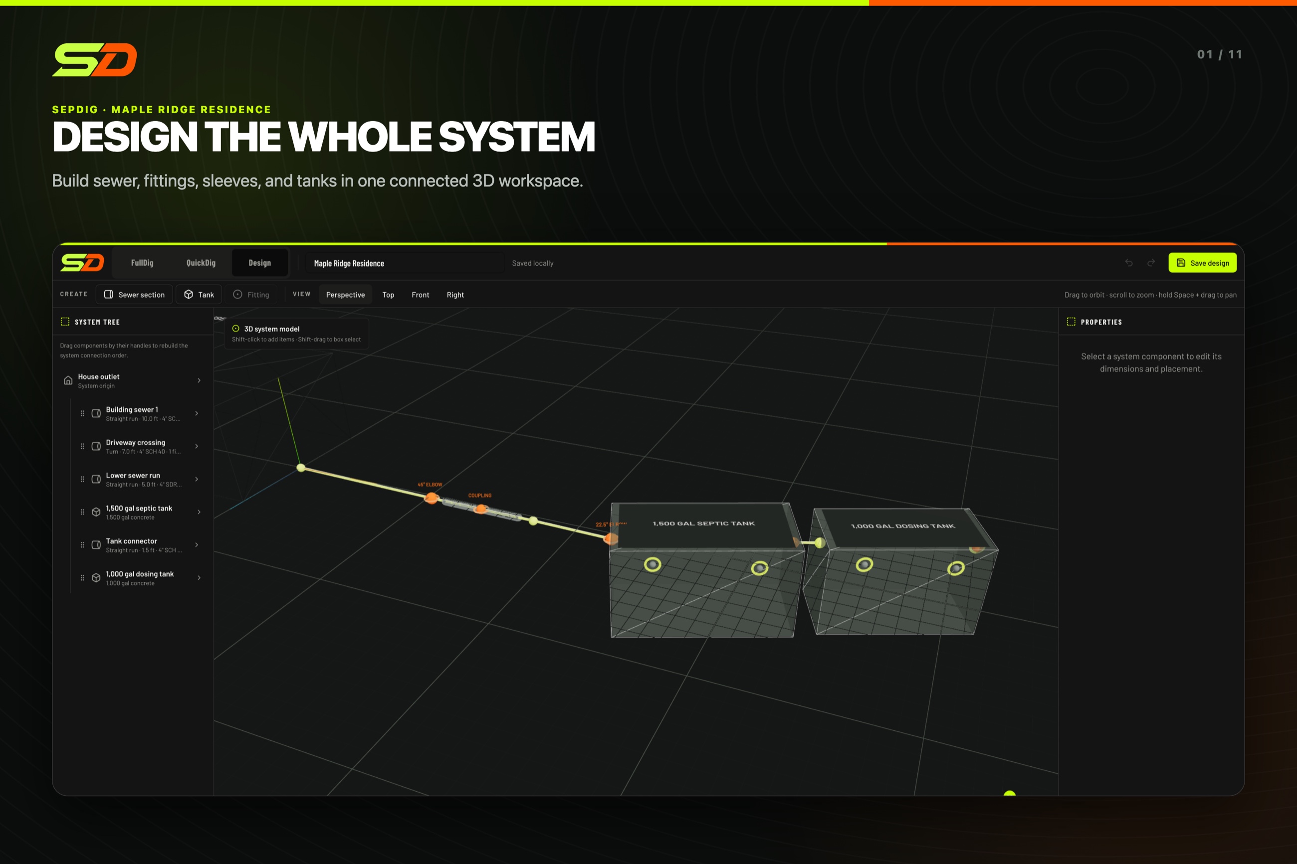Grab the drag handle for Driveway crossing
1297x864 pixels.
coord(82,446)
